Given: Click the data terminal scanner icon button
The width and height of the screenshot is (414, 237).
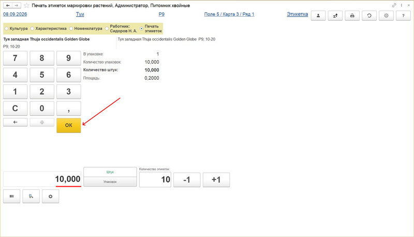Looking at the screenshot, I should 31,196.
